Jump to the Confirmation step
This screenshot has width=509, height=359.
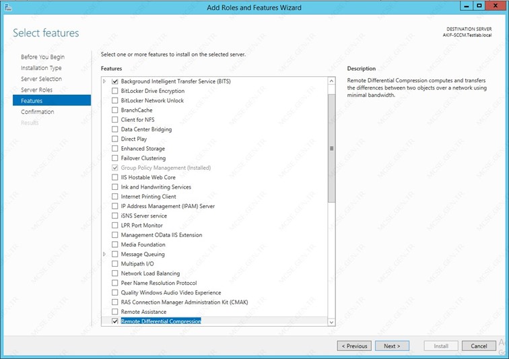(x=37, y=112)
